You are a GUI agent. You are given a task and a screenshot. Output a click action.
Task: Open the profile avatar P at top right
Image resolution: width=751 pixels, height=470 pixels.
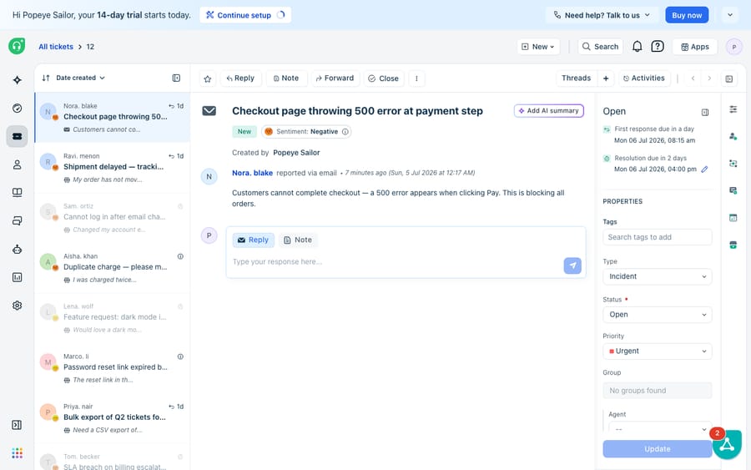click(733, 47)
